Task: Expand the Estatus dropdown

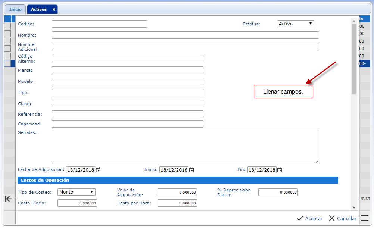Action: click(x=295, y=24)
